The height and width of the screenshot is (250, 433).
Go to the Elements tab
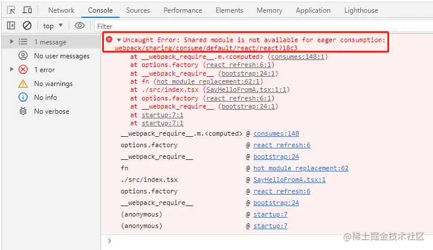pos(229,10)
